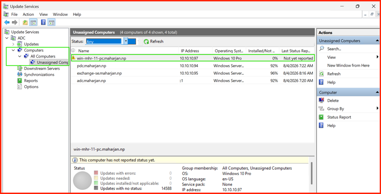The height and width of the screenshot is (194, 381).
Task: Open the Group By submenu arrow
Action: pyautogui.click(x=378, y=108)
